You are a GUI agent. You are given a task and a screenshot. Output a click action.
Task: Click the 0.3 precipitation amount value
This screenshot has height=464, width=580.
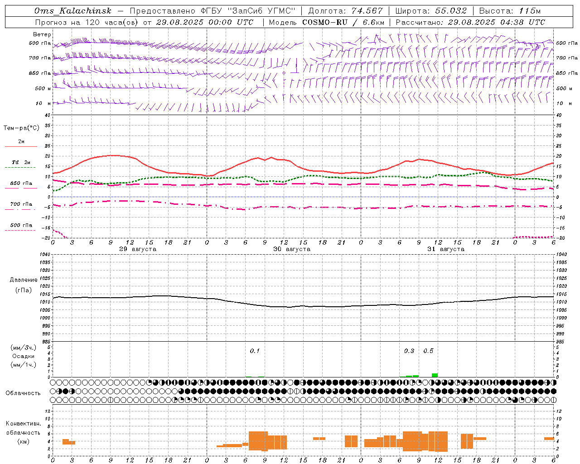click(x=409, y=351)
